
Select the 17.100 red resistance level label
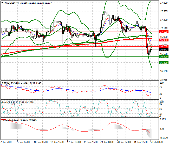click(164, 32)
